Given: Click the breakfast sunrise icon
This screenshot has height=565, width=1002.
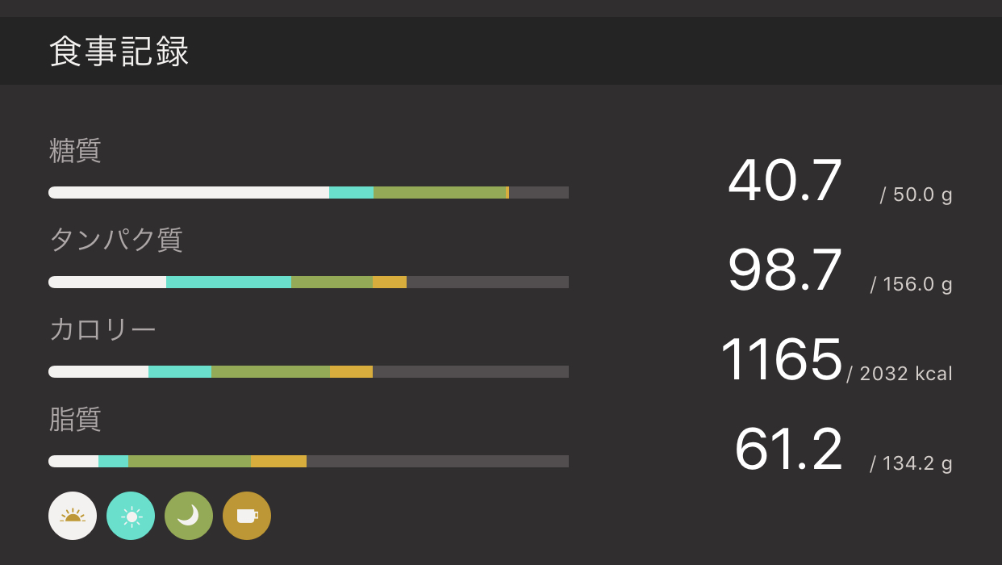Looking at the screenshot, I should point(73,516).
